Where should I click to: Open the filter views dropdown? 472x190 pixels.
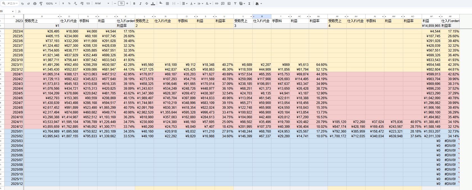coord(242,3)
